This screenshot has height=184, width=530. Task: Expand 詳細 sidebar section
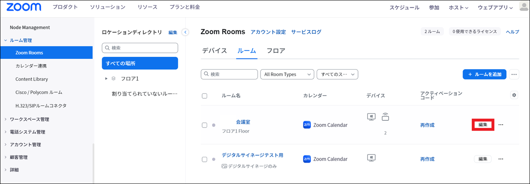click(5, 170)
